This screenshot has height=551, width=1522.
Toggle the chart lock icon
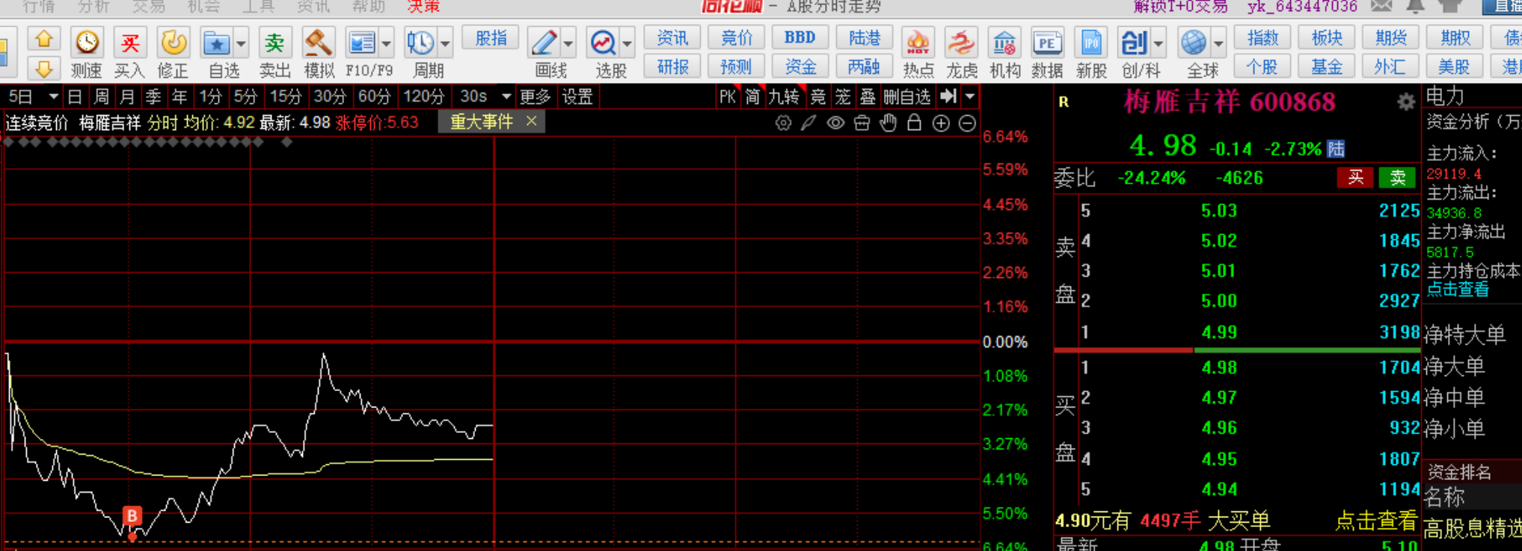coord(914,123)
